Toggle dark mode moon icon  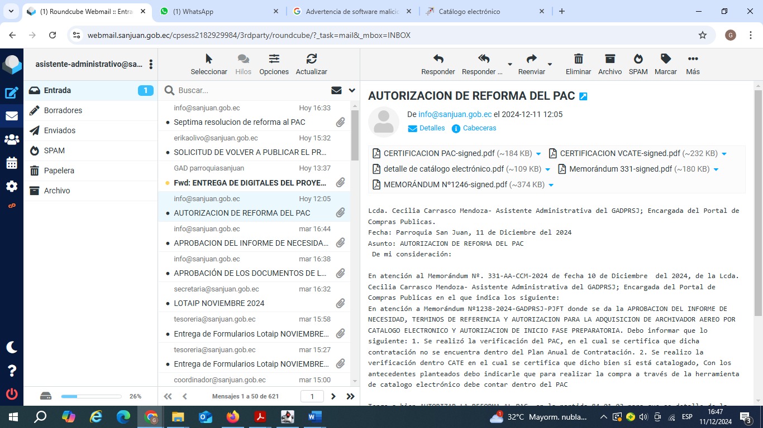click(x=12, y=347)
